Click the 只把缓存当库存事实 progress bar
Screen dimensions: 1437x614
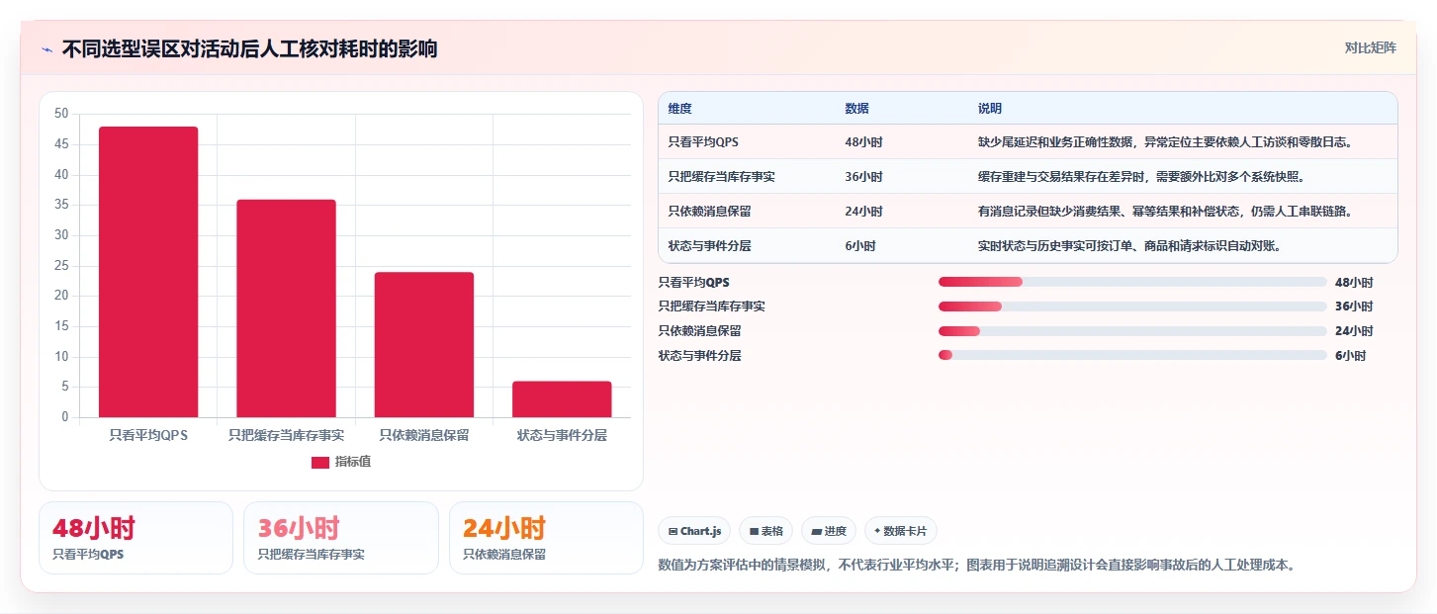1132,307
